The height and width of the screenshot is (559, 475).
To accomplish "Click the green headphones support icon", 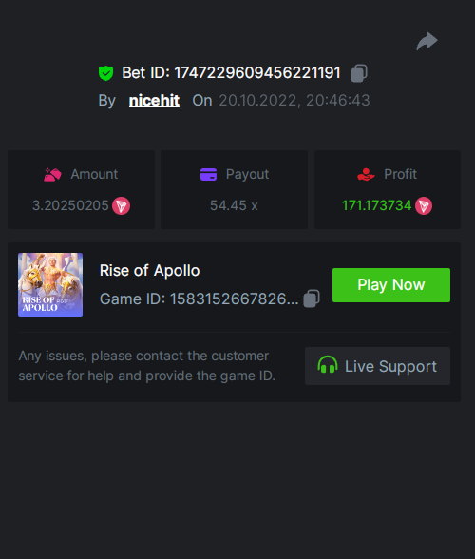I will coord(328,364).
